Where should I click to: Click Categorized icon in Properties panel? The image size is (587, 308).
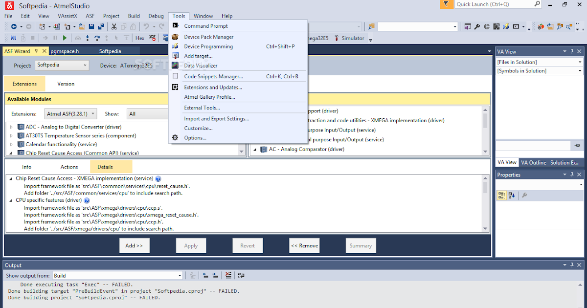click(501, 195)
